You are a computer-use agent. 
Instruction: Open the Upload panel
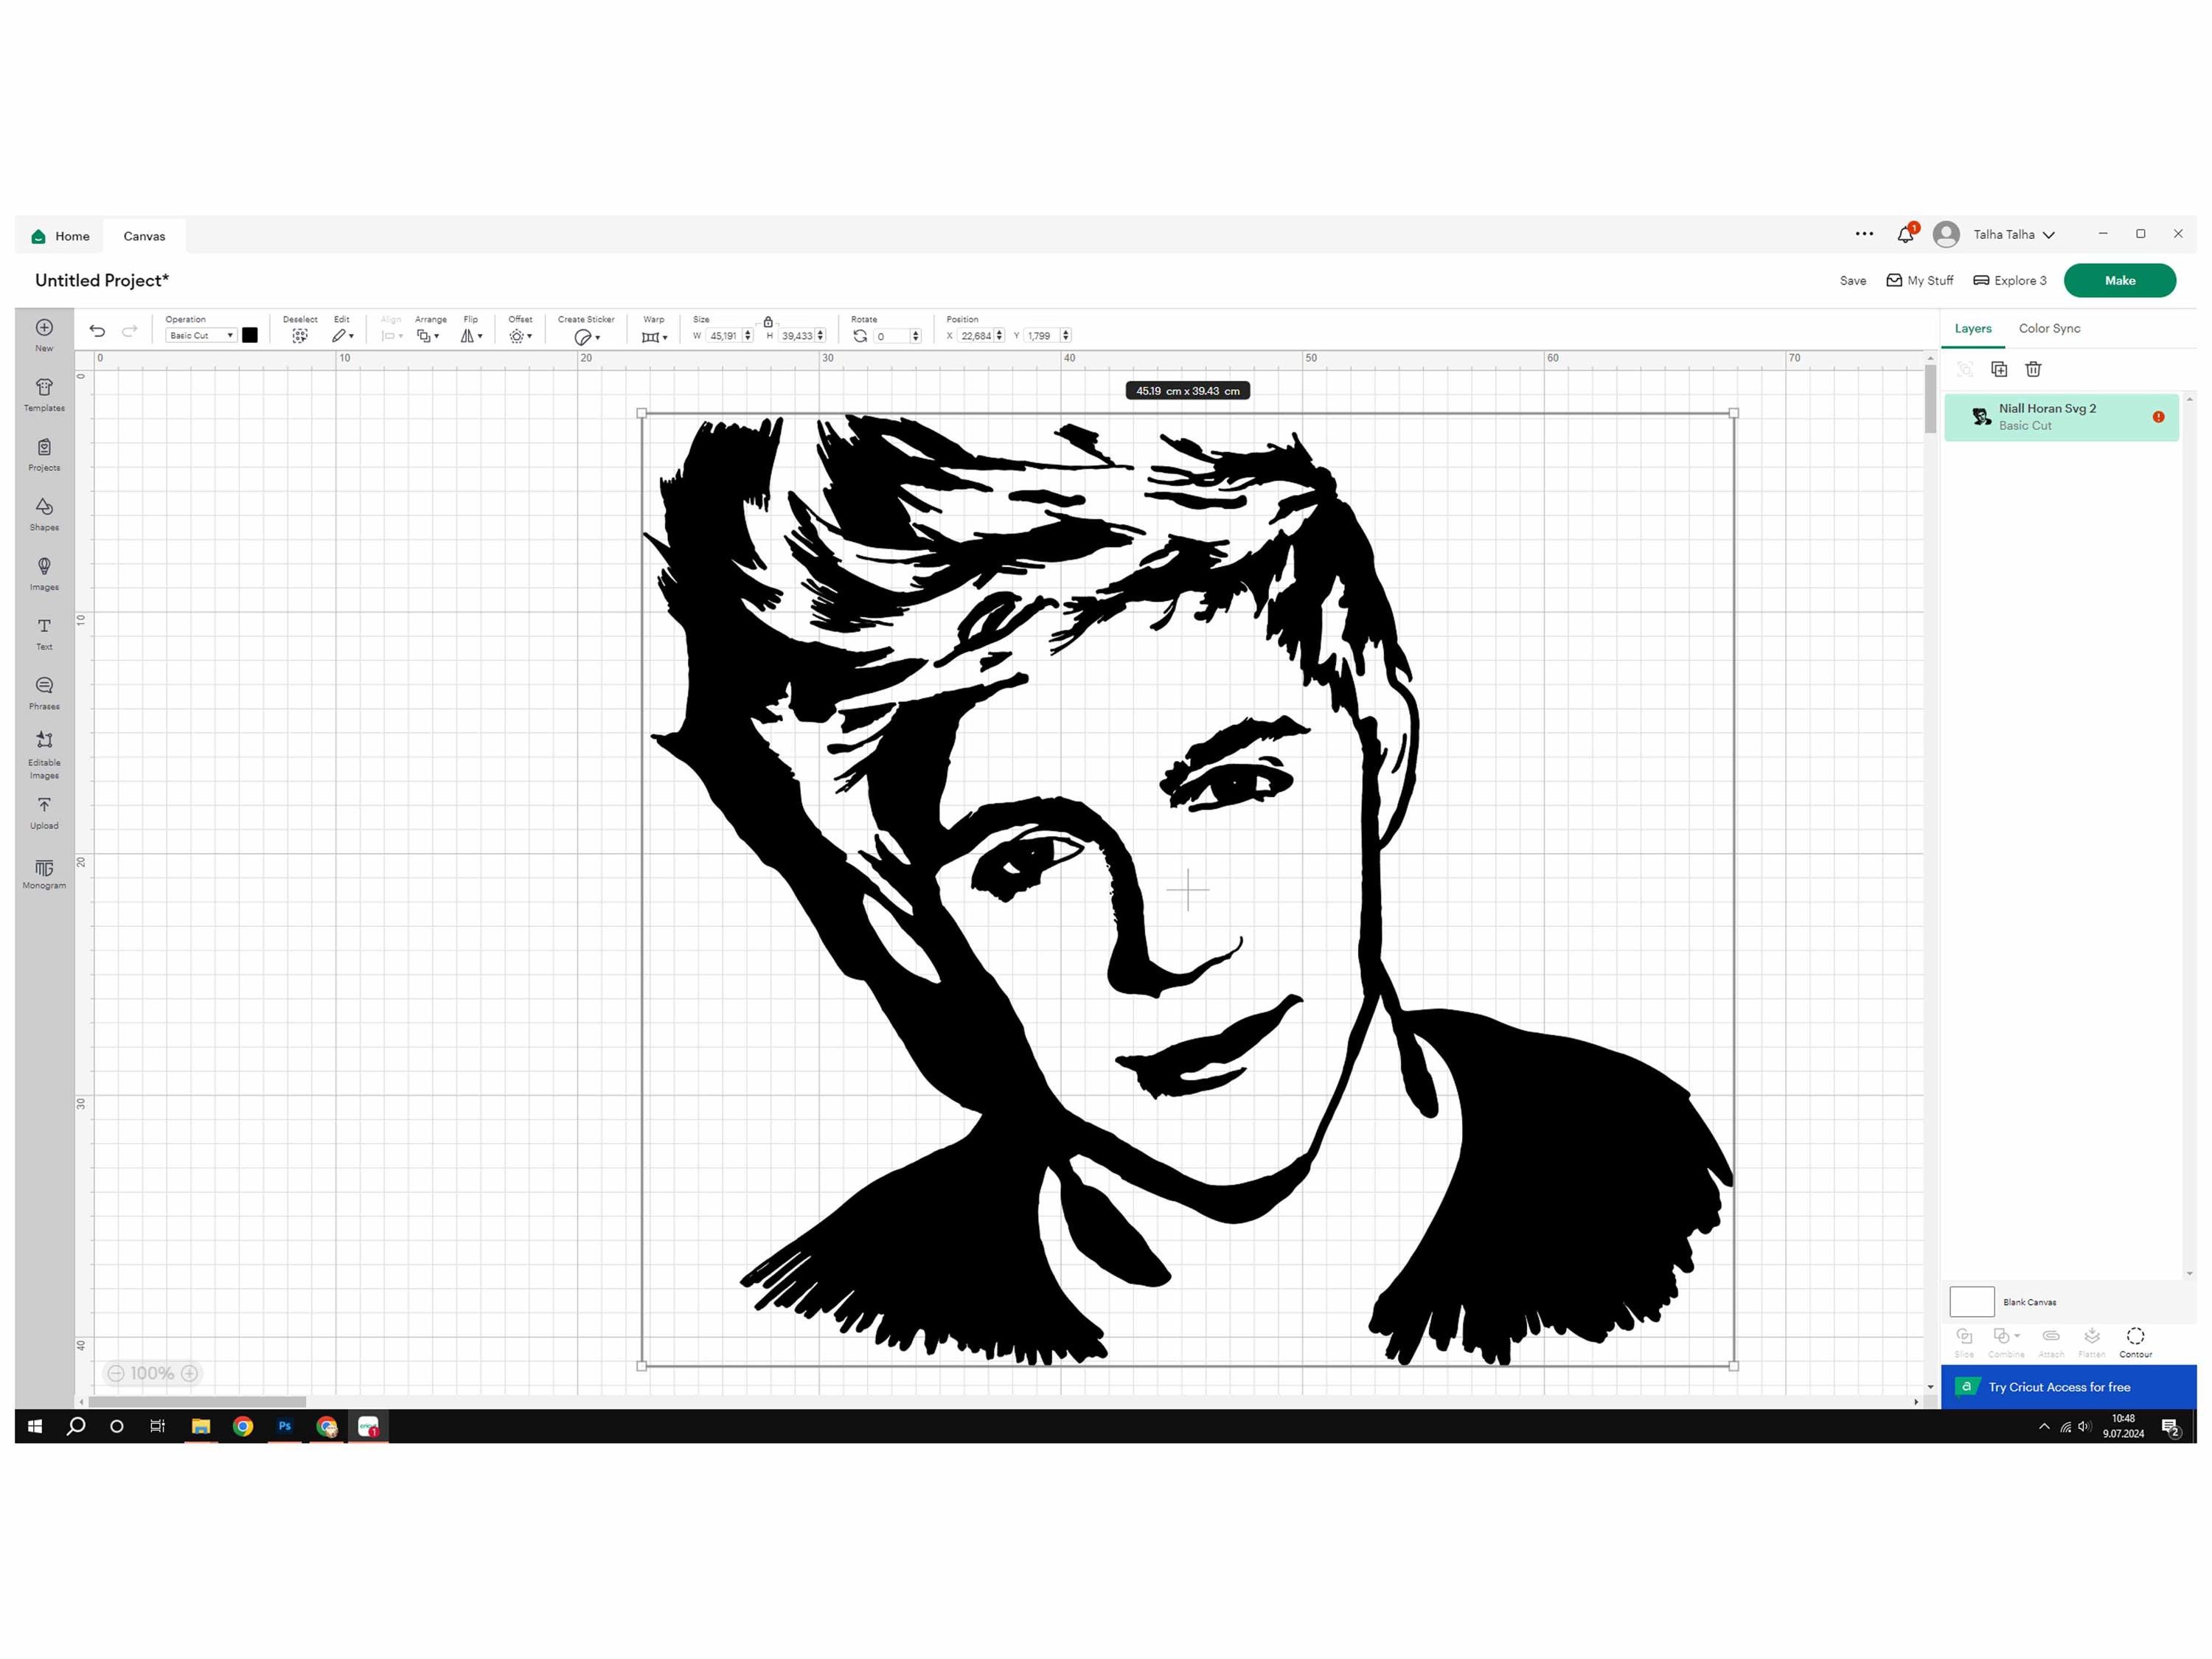pos(44,812)
